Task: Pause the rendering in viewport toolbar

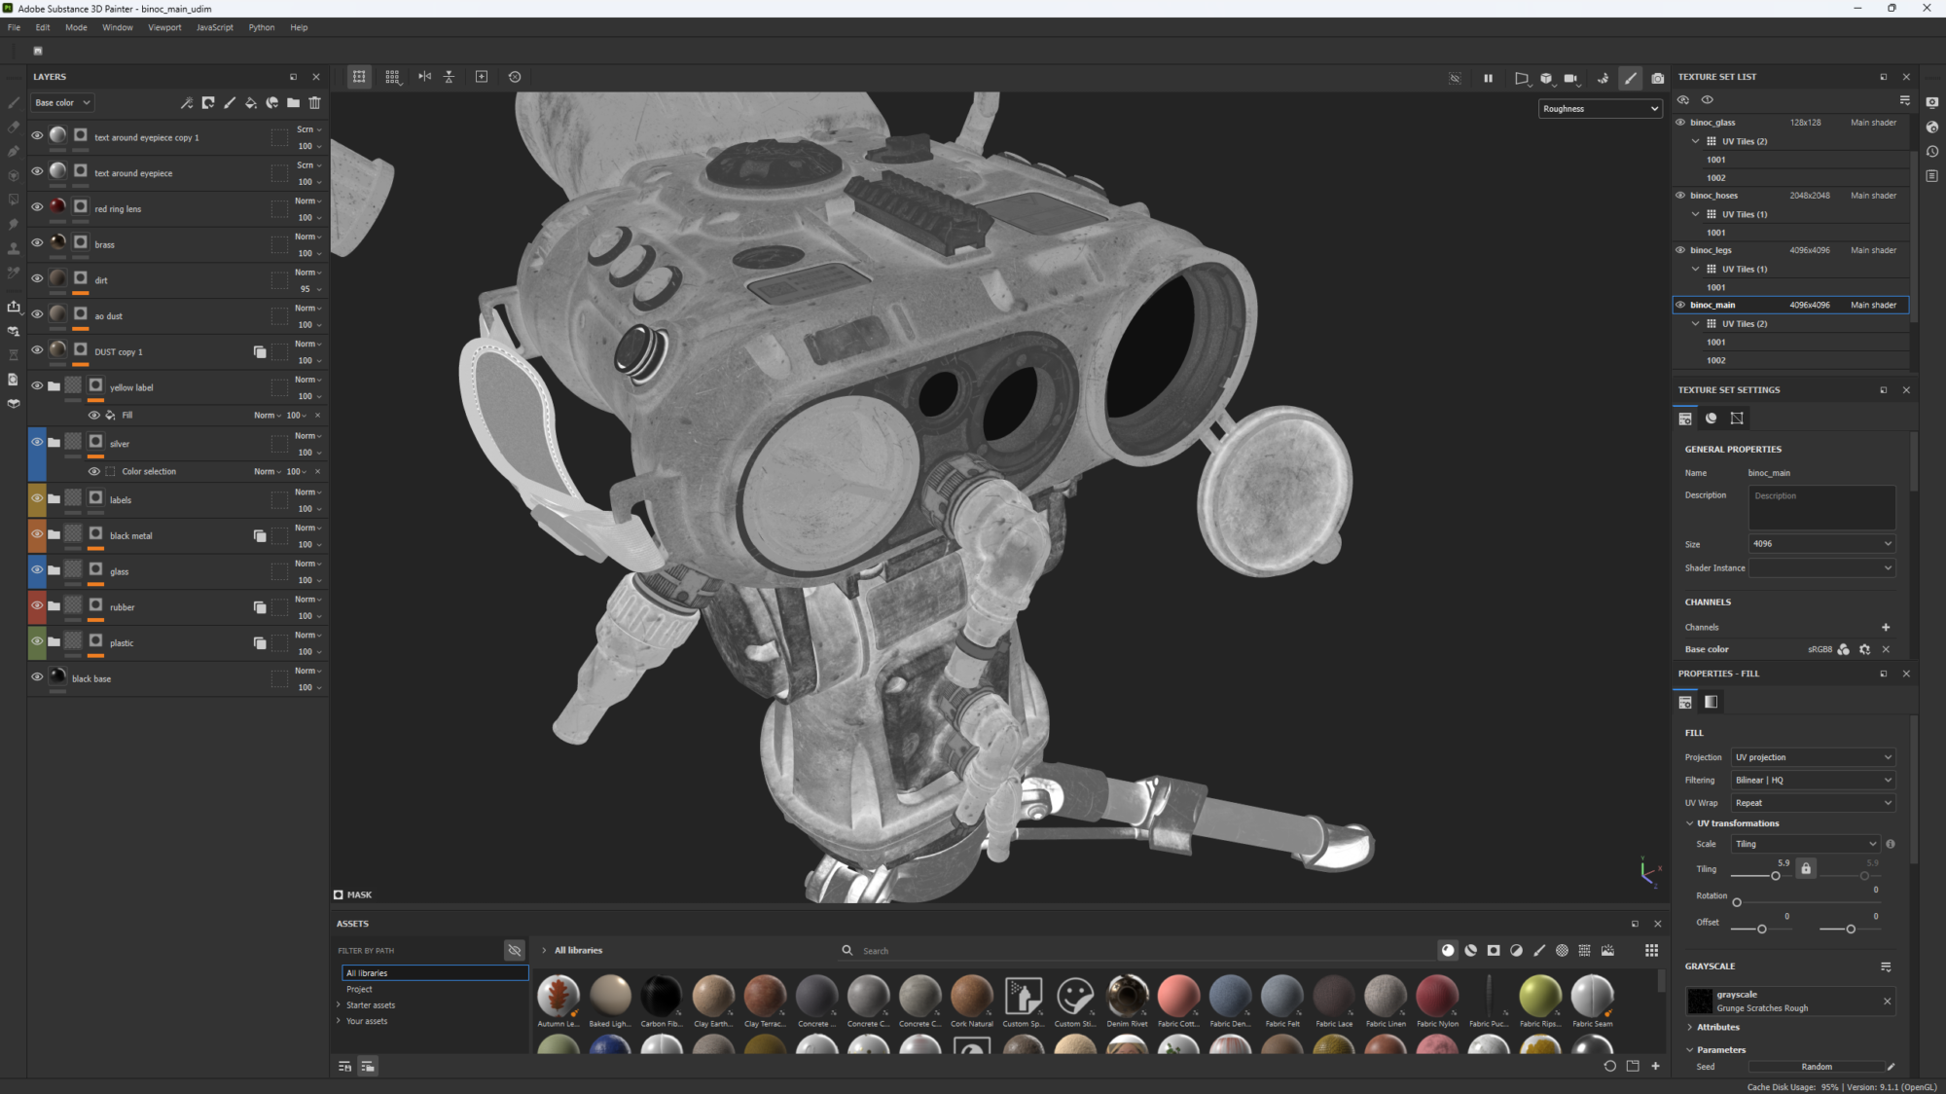Action: tap(1488, 78)
